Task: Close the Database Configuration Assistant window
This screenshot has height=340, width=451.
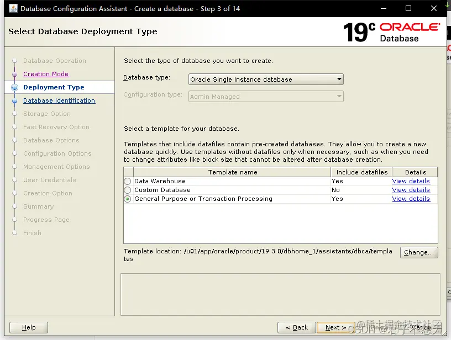Action: click(x=434, y=8)
